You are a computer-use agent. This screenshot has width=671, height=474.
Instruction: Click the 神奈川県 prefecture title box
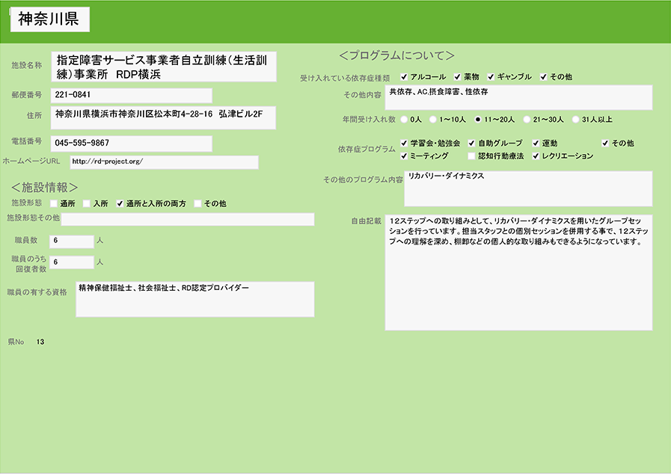(50, 20)
